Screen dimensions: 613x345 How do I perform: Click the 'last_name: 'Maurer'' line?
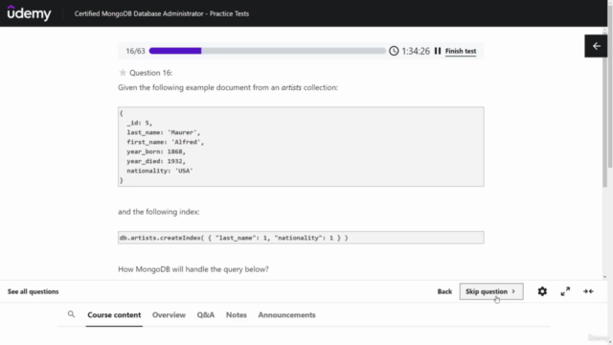pos(163,132)
